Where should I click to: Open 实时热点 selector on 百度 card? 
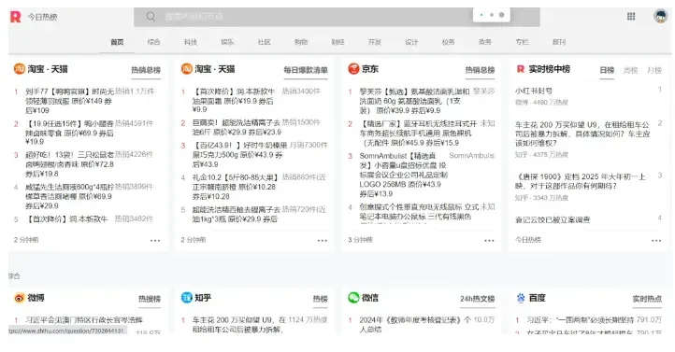pos(647,299)
